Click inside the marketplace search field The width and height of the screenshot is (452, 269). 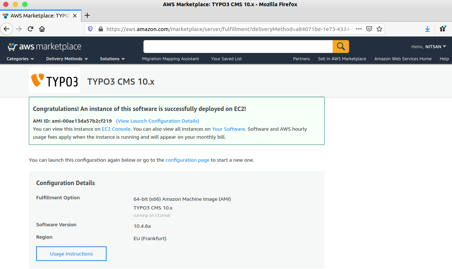pyautogui.click(x=237, y=46)
